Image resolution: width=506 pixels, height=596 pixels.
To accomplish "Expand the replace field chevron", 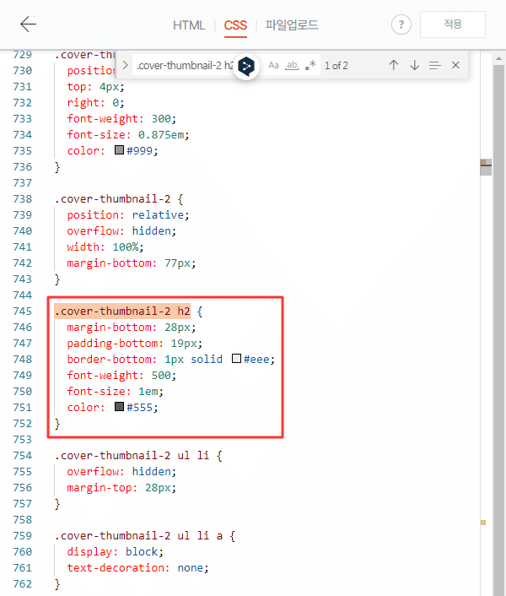I will coord(125,65).
